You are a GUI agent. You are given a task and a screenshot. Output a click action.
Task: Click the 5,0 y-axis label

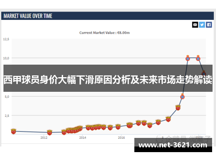7,97
